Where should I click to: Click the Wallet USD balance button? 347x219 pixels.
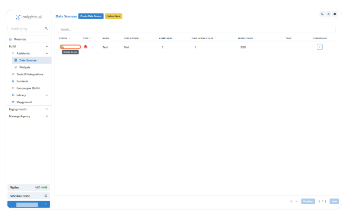click(29, 187)
